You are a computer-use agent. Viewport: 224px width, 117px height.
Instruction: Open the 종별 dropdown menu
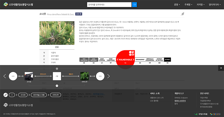[177, 4]
